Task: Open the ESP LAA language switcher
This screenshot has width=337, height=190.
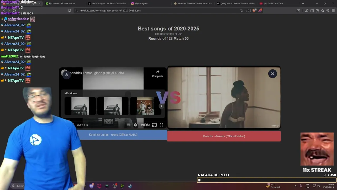Action: tap(308, 186)
